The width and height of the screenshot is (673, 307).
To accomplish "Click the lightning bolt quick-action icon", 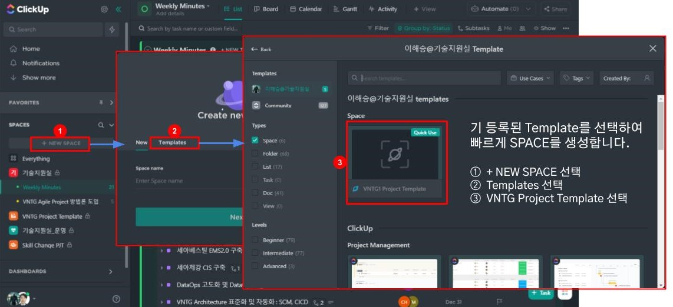I will click(x=112, y=29).
